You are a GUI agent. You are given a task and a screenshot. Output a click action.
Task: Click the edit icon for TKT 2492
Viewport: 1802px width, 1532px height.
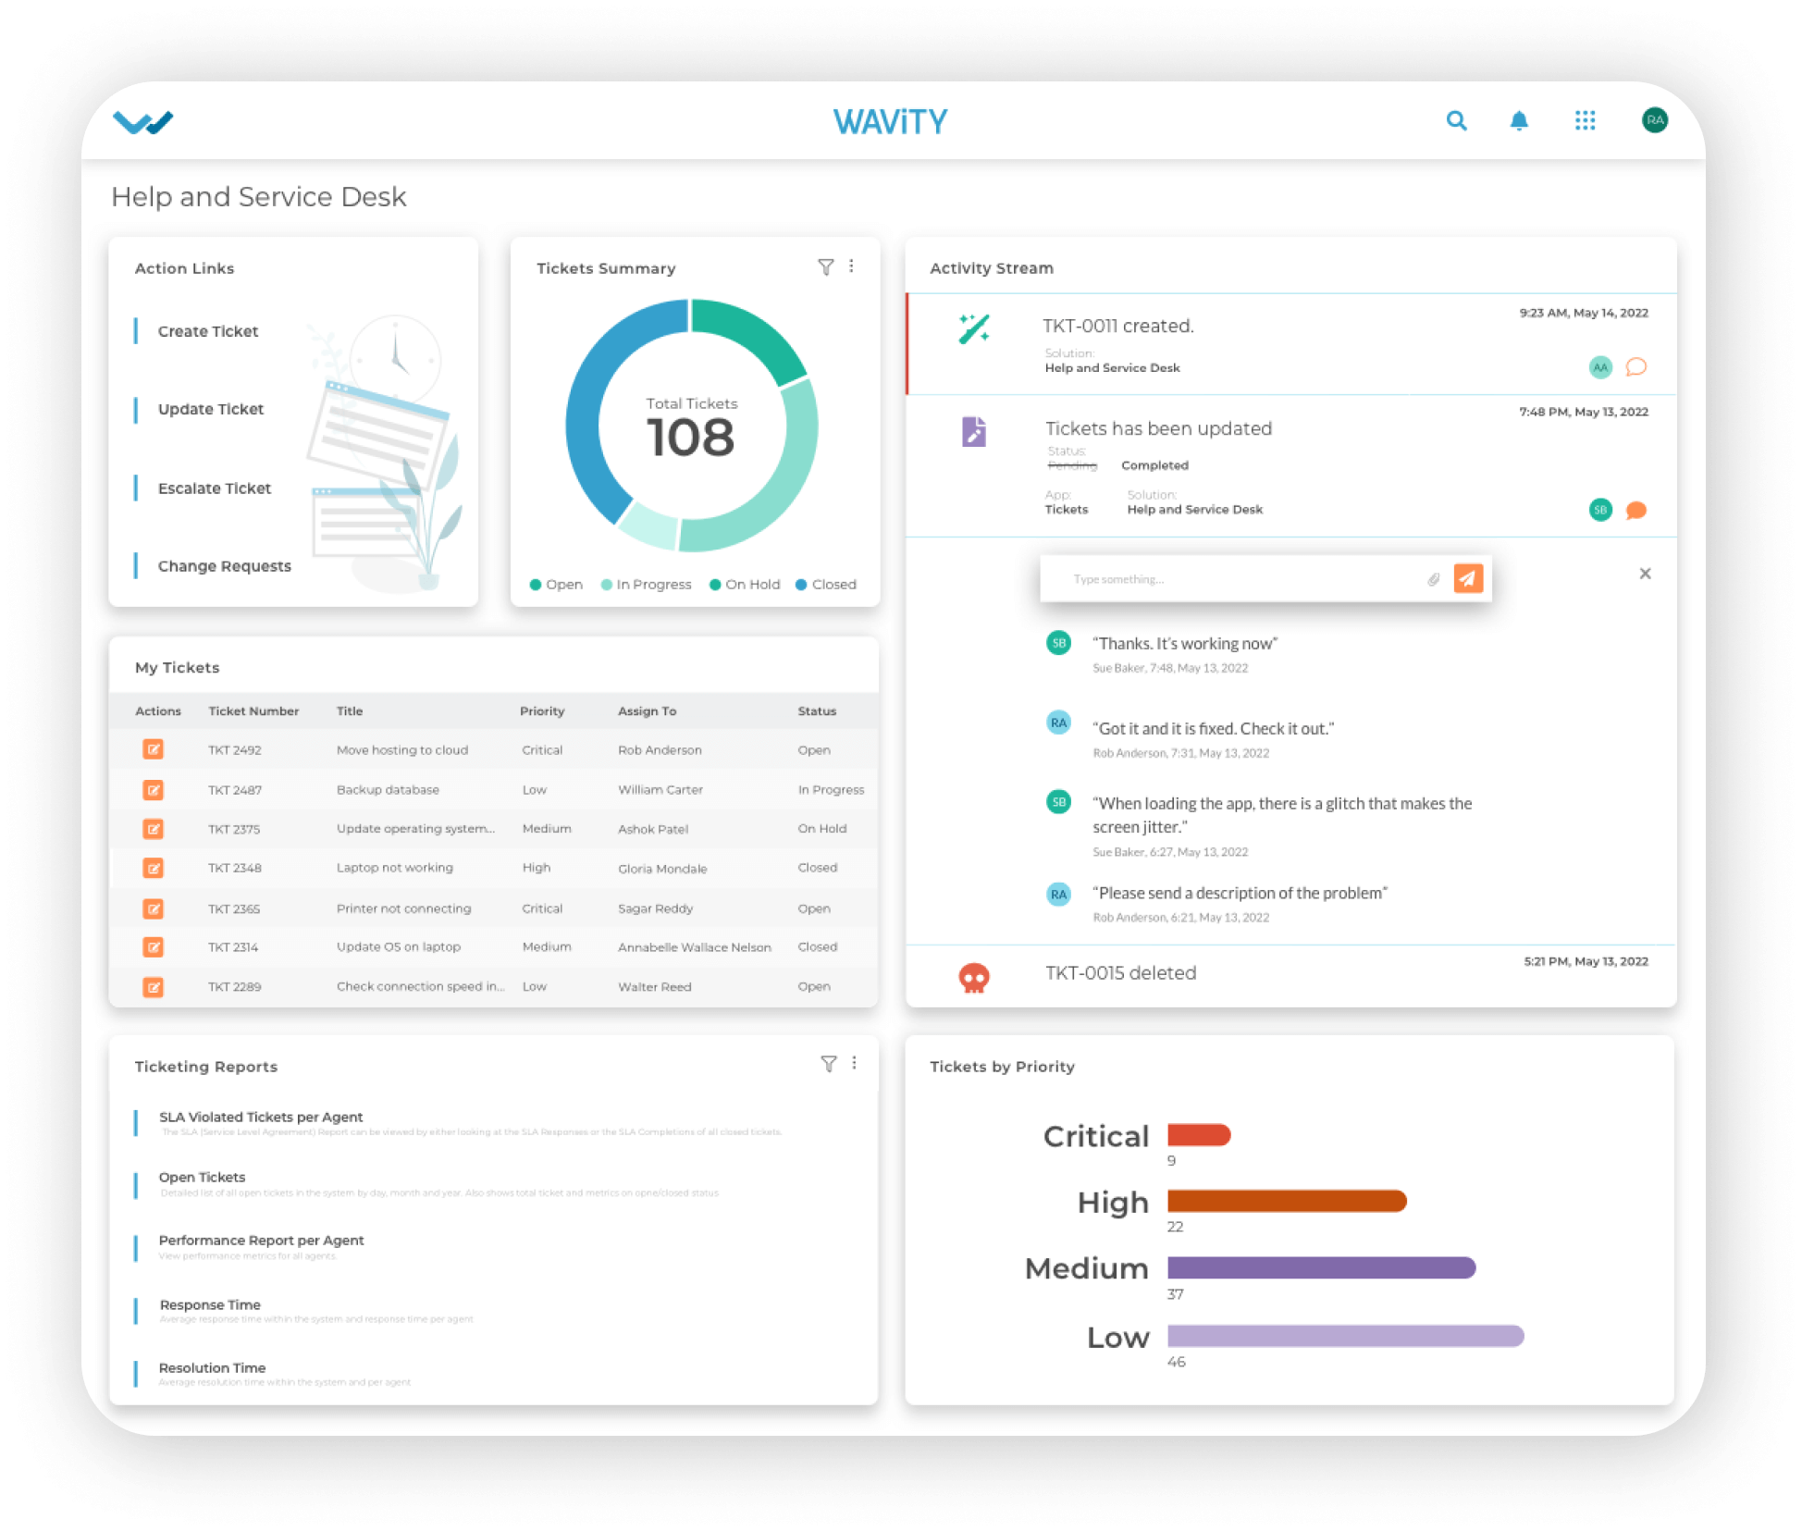154,749
